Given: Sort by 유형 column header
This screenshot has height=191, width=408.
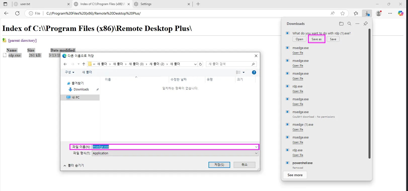Looking at the screenshot, I should (220, 79).
